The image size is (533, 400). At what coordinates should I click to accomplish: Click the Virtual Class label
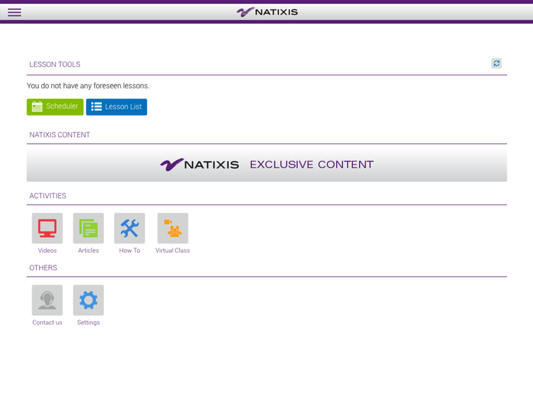click(x=173, y=250)
